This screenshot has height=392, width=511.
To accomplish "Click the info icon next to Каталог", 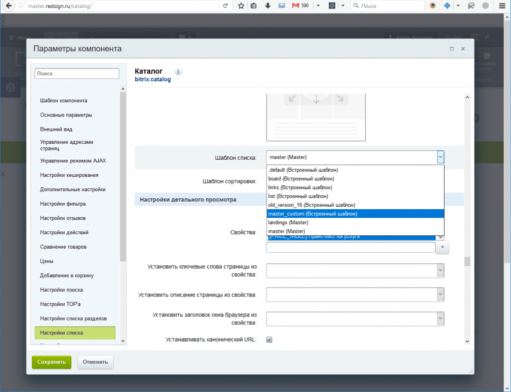I will pos(178,71).
